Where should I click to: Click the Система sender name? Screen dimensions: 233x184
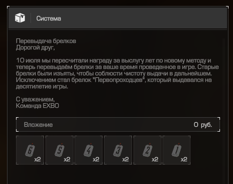point(48,18)
